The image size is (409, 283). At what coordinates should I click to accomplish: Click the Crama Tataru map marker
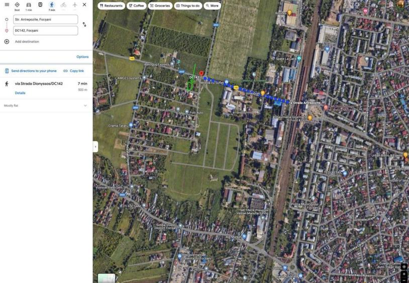click(131, 125)
